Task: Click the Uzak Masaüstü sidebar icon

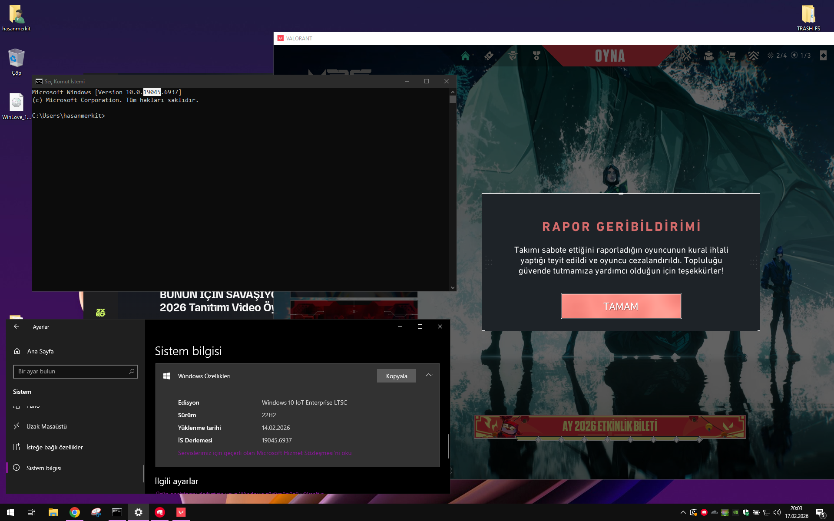Action: pos(17,426)
